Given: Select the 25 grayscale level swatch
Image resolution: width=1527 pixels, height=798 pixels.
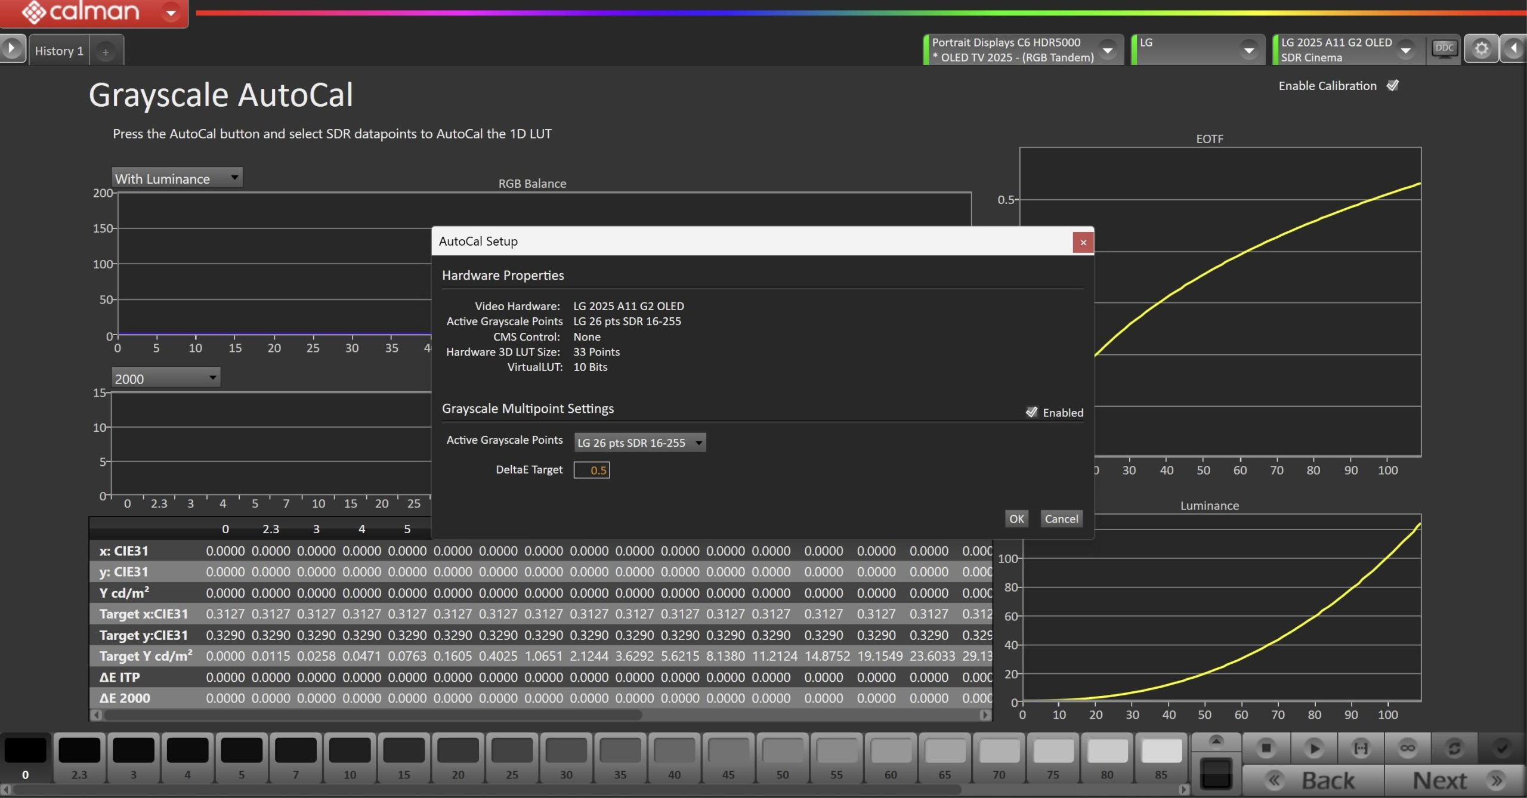Looking at the screenshot, I should (x=512, y=757).
